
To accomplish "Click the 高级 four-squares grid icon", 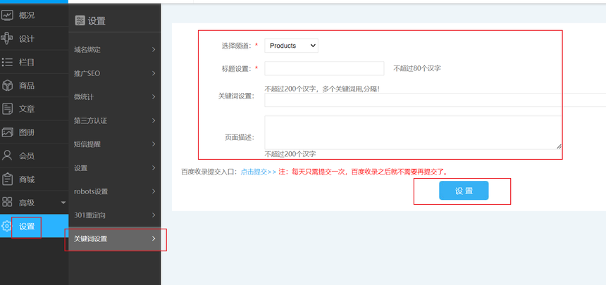I will tap(8, 203).
